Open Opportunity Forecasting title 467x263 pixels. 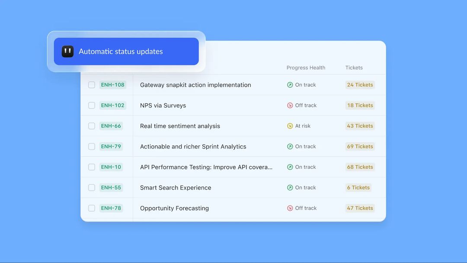click(174, 208)
